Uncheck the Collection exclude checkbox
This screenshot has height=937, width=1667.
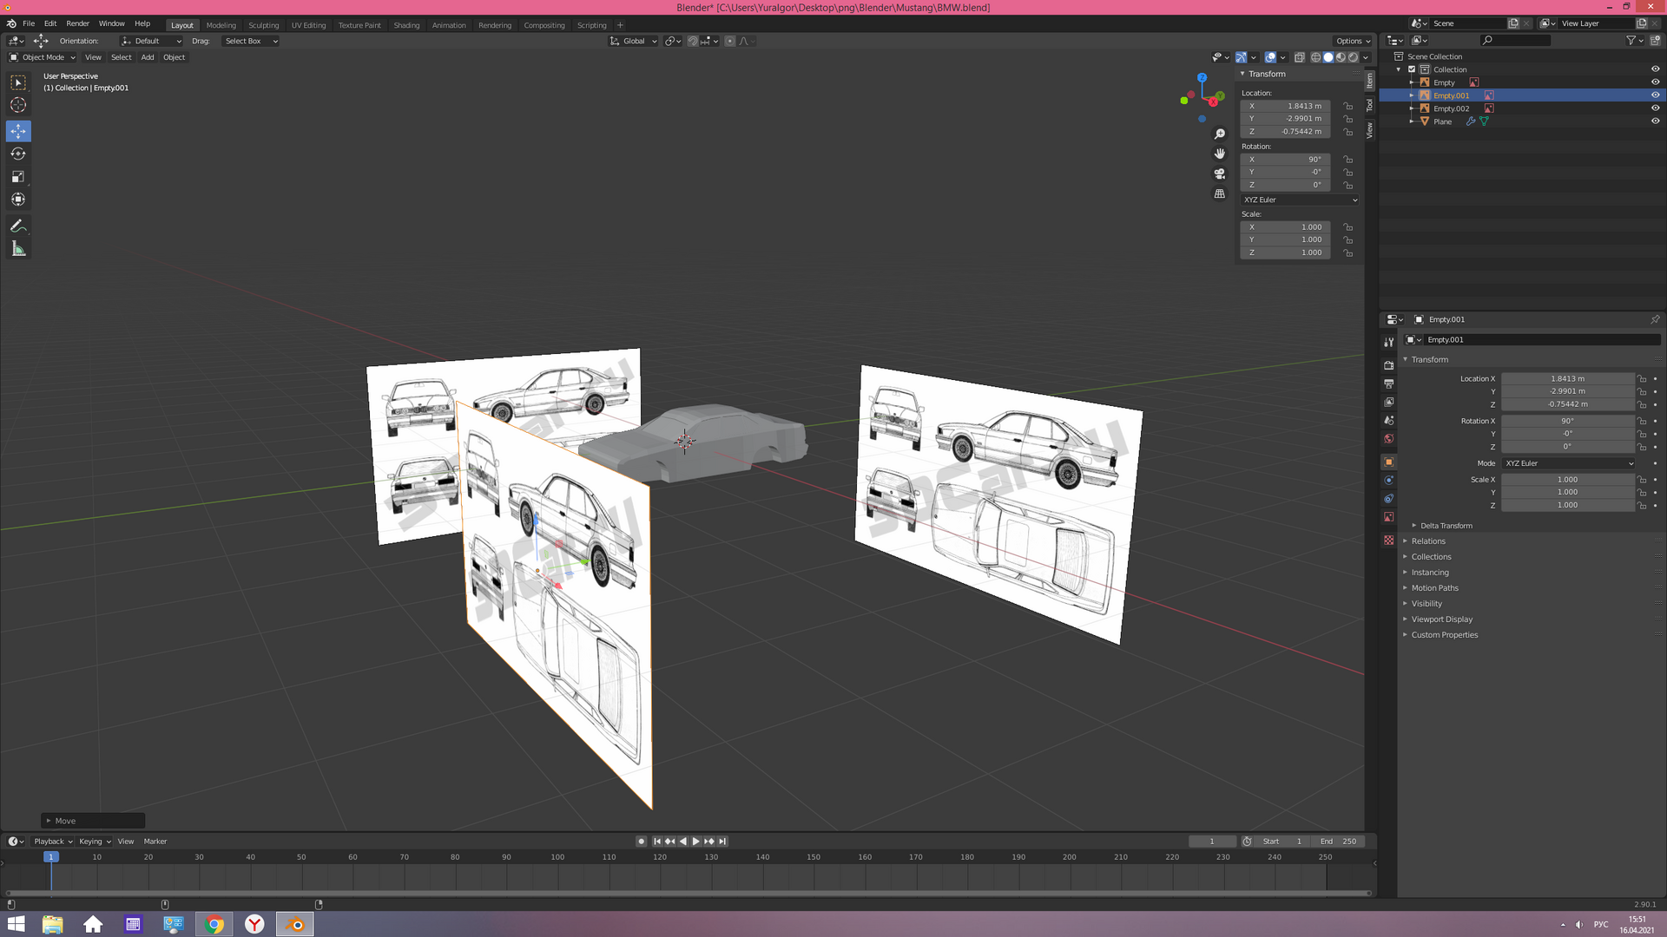coord(1412,69)
